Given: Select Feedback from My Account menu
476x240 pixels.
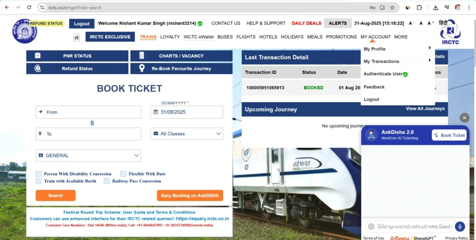Looking at the screenshot, I should click(x=374, y=87).
